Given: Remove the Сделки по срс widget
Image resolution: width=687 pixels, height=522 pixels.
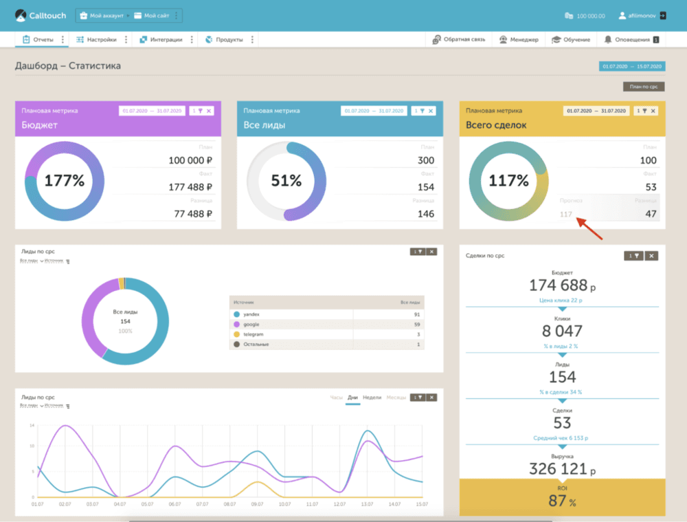Looking at the screenshot, I should 651,256.
